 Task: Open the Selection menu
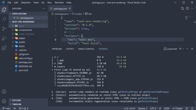click(x=26, y=3)
